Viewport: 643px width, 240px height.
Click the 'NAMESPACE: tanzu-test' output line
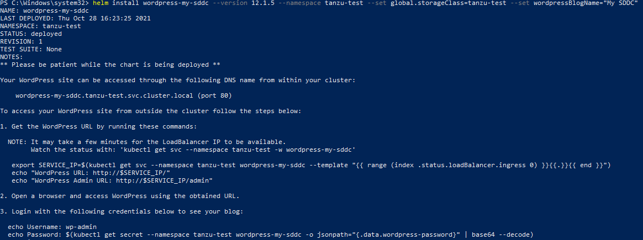(42, 26)
